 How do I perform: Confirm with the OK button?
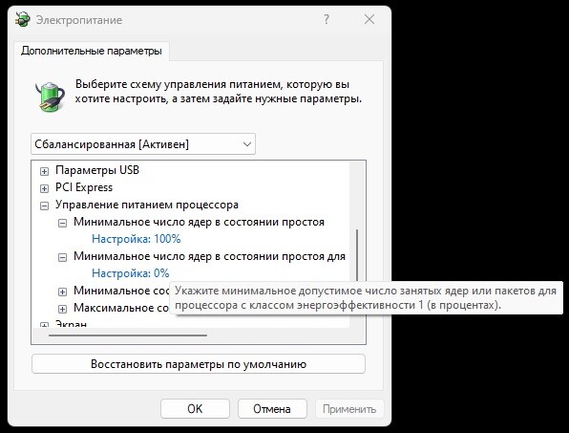[x=195, y=409]
